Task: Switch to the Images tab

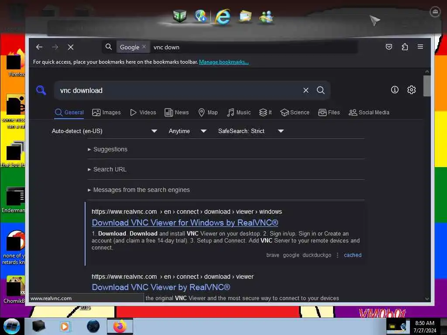Action: pos(107,113)
